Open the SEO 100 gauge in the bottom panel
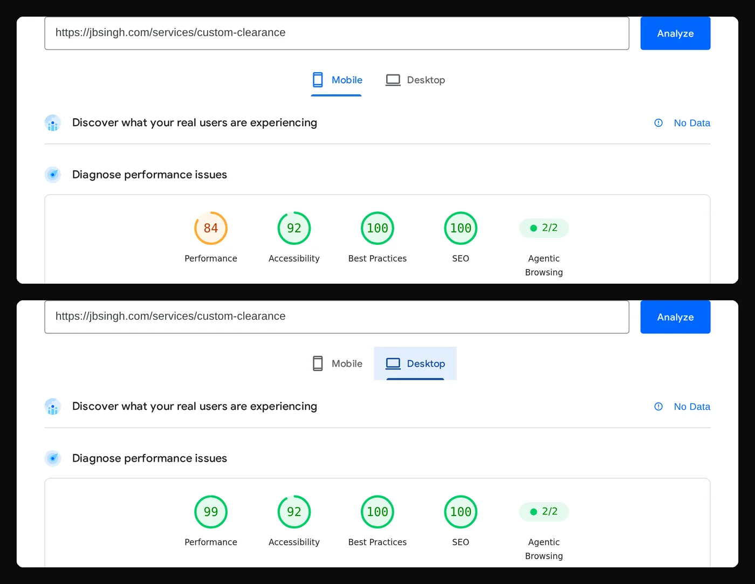 coord(461,512)
